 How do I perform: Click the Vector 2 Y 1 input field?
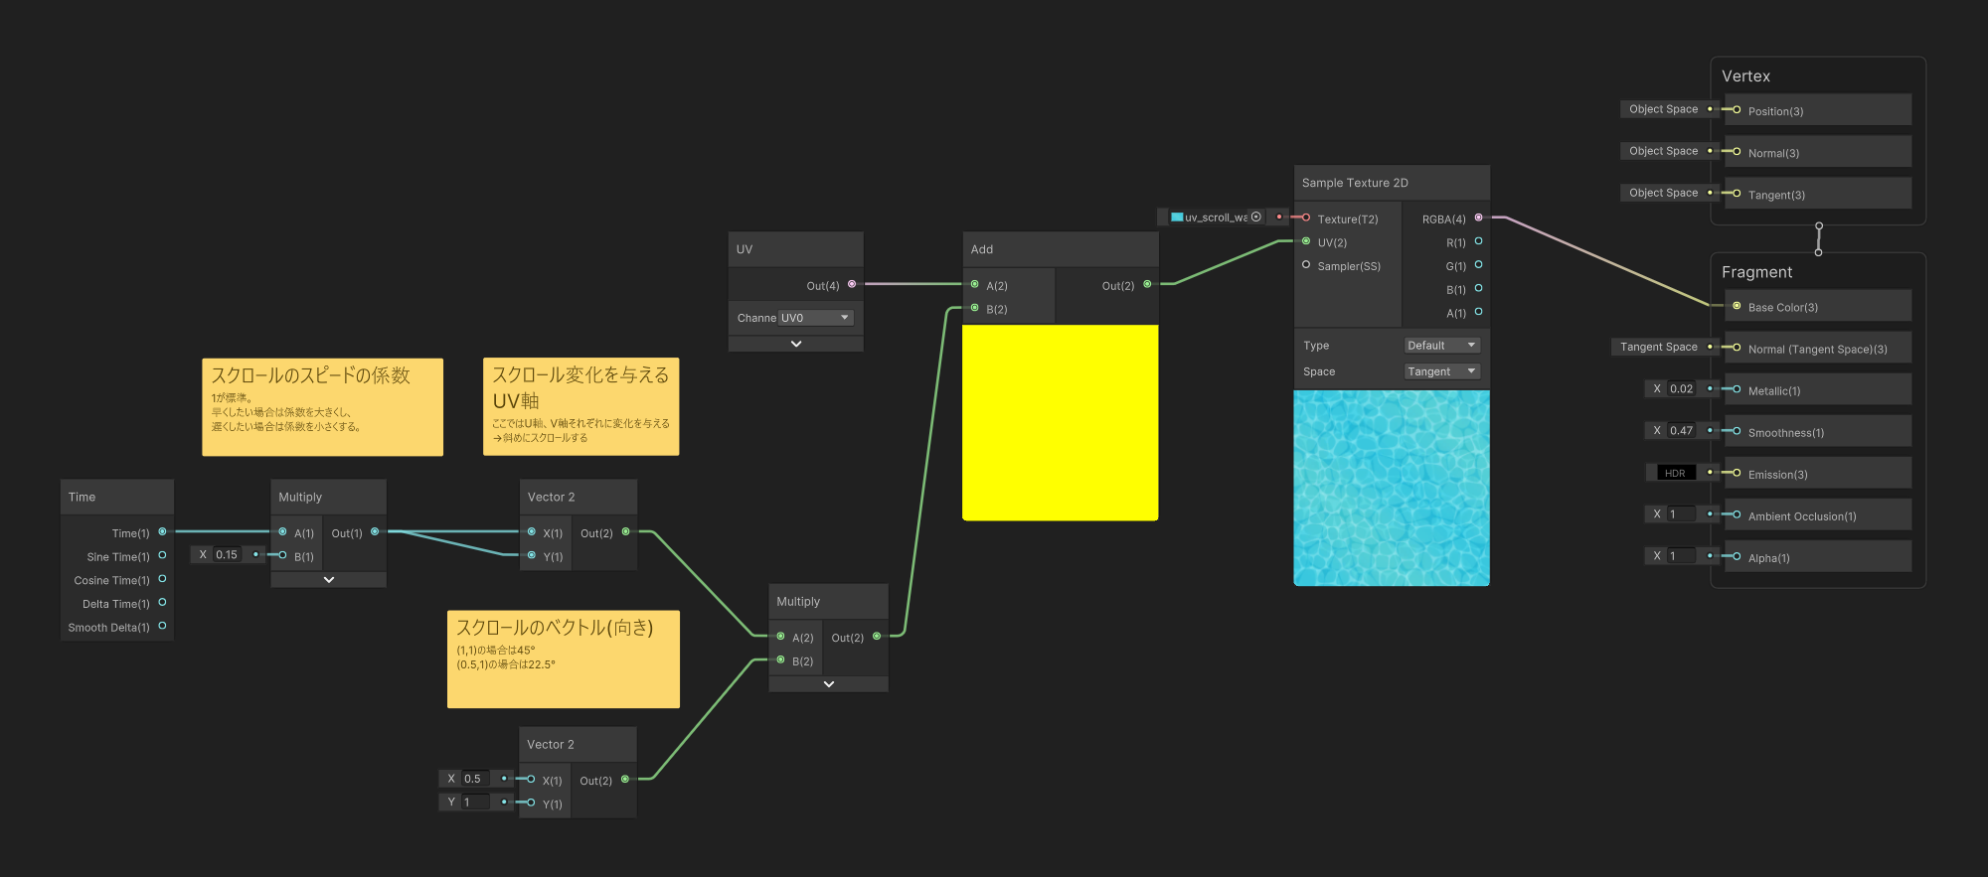[x=475, y=802]
